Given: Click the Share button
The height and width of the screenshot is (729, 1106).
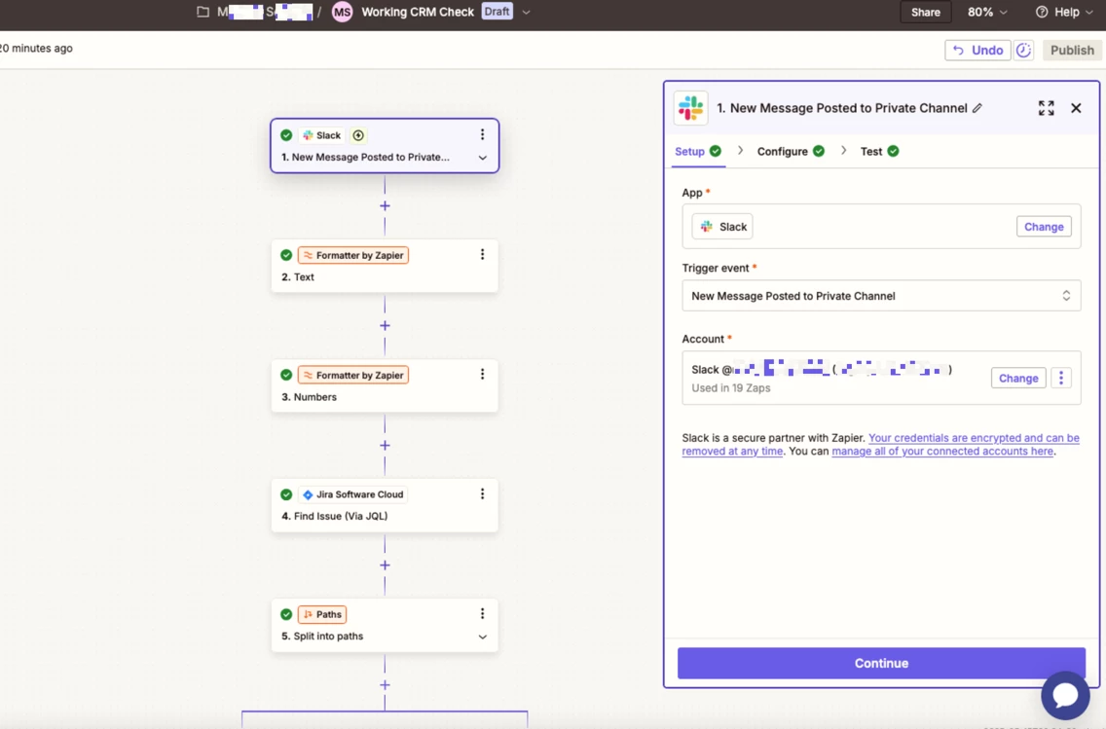Looking at the screenshot, I should pos(926,12).
